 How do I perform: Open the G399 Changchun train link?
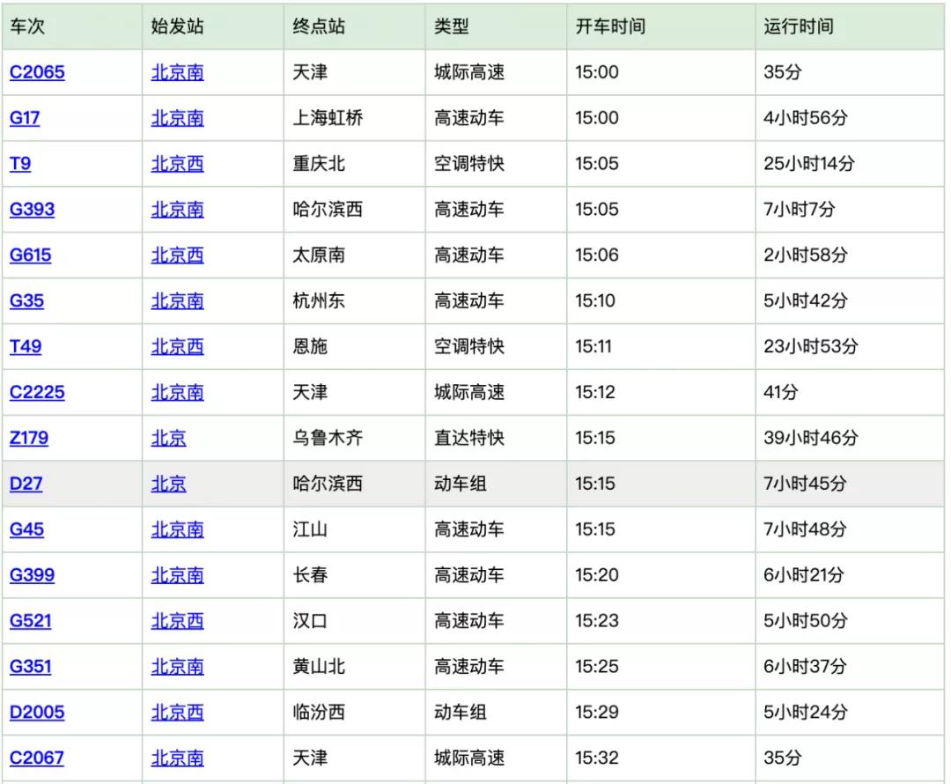pyautogui.click(x=32, y=575)
